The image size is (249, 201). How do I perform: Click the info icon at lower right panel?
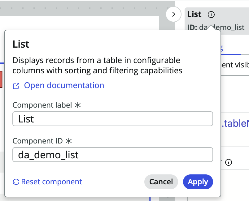coord(229,162)
